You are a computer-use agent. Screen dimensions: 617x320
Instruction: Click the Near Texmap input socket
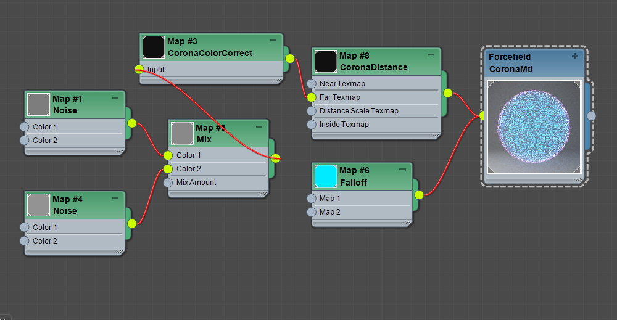(312, 84)
